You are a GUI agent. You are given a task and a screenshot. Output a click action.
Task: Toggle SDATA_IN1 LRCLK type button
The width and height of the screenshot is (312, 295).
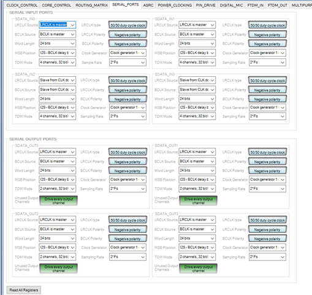tap(267, 25)
